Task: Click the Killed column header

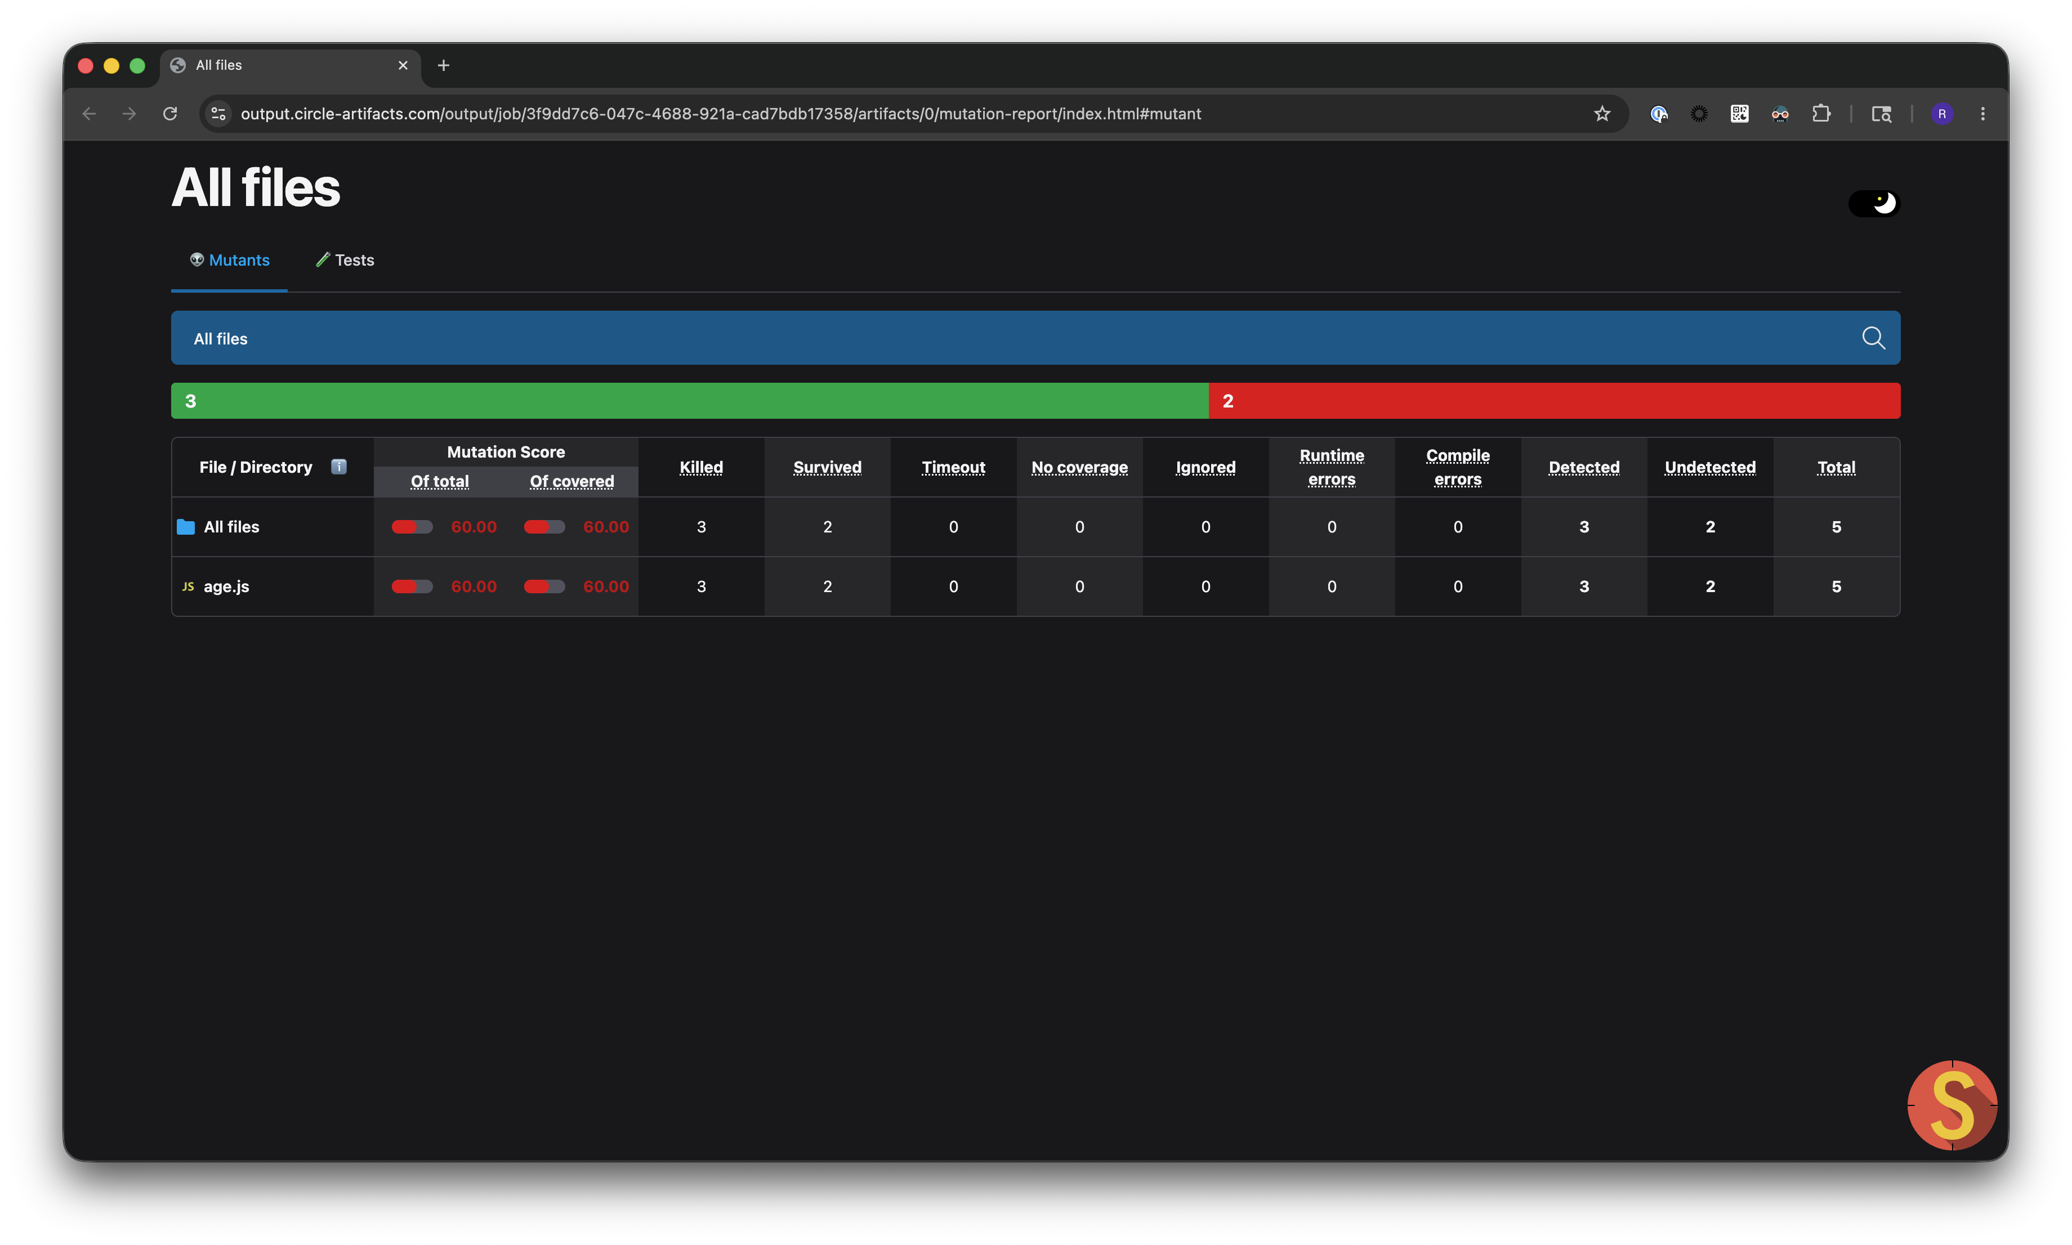Action: click(701, 467)
